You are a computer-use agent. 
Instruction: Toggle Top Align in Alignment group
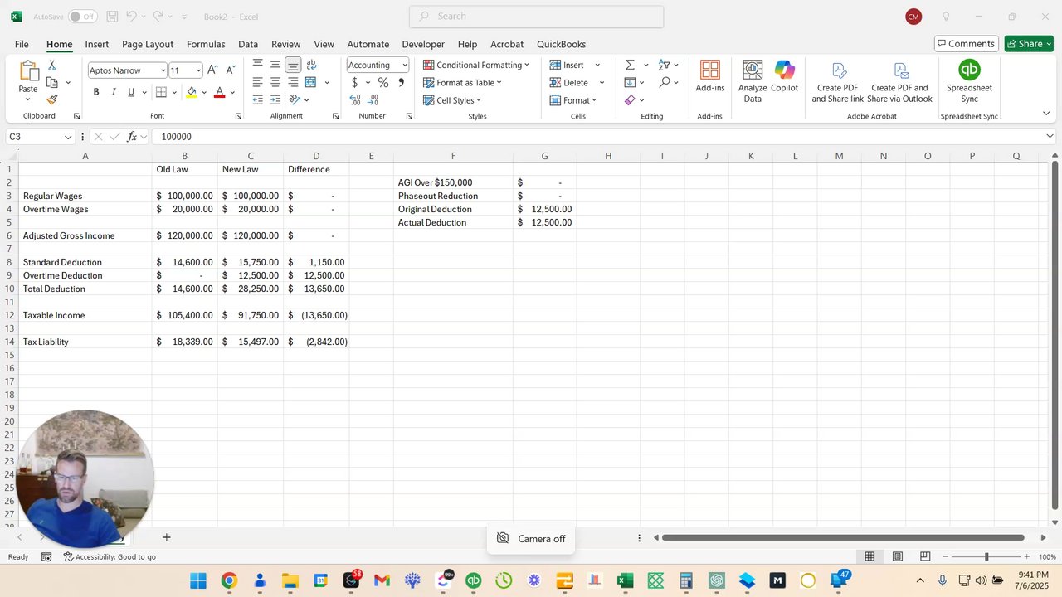pos(257,65)
